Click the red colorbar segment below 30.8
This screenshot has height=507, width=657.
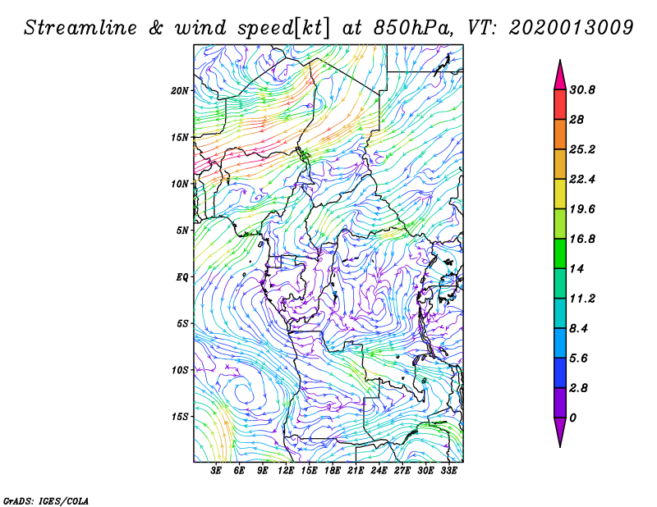(560, 105)
